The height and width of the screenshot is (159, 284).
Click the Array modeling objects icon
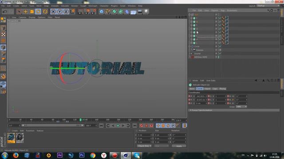coord(121,11)
